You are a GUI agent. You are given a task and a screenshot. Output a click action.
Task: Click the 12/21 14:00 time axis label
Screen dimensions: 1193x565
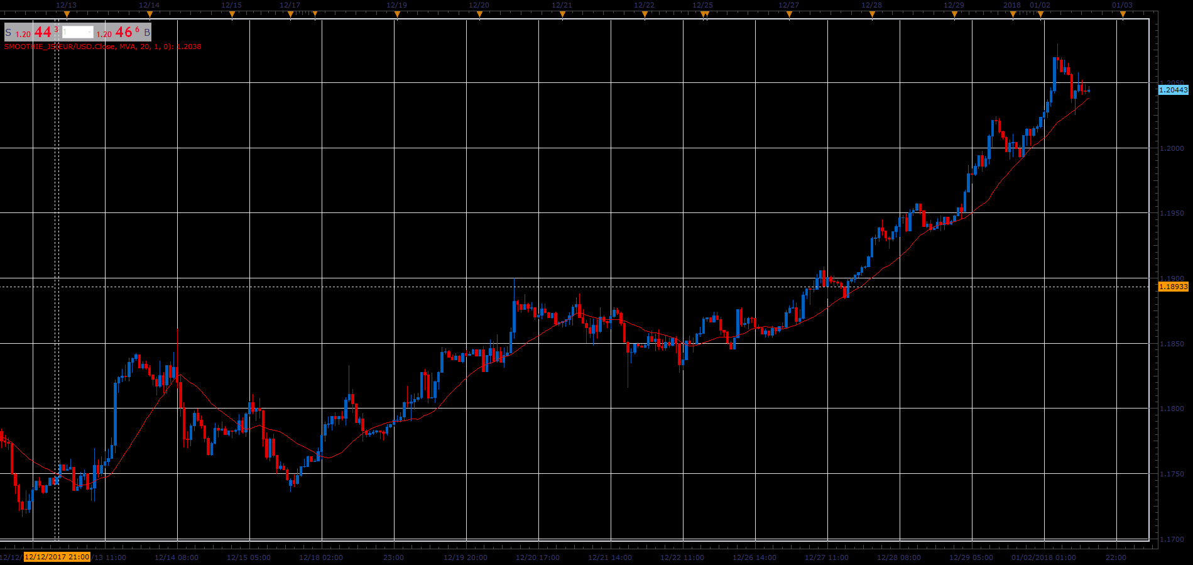pos(610,557)
